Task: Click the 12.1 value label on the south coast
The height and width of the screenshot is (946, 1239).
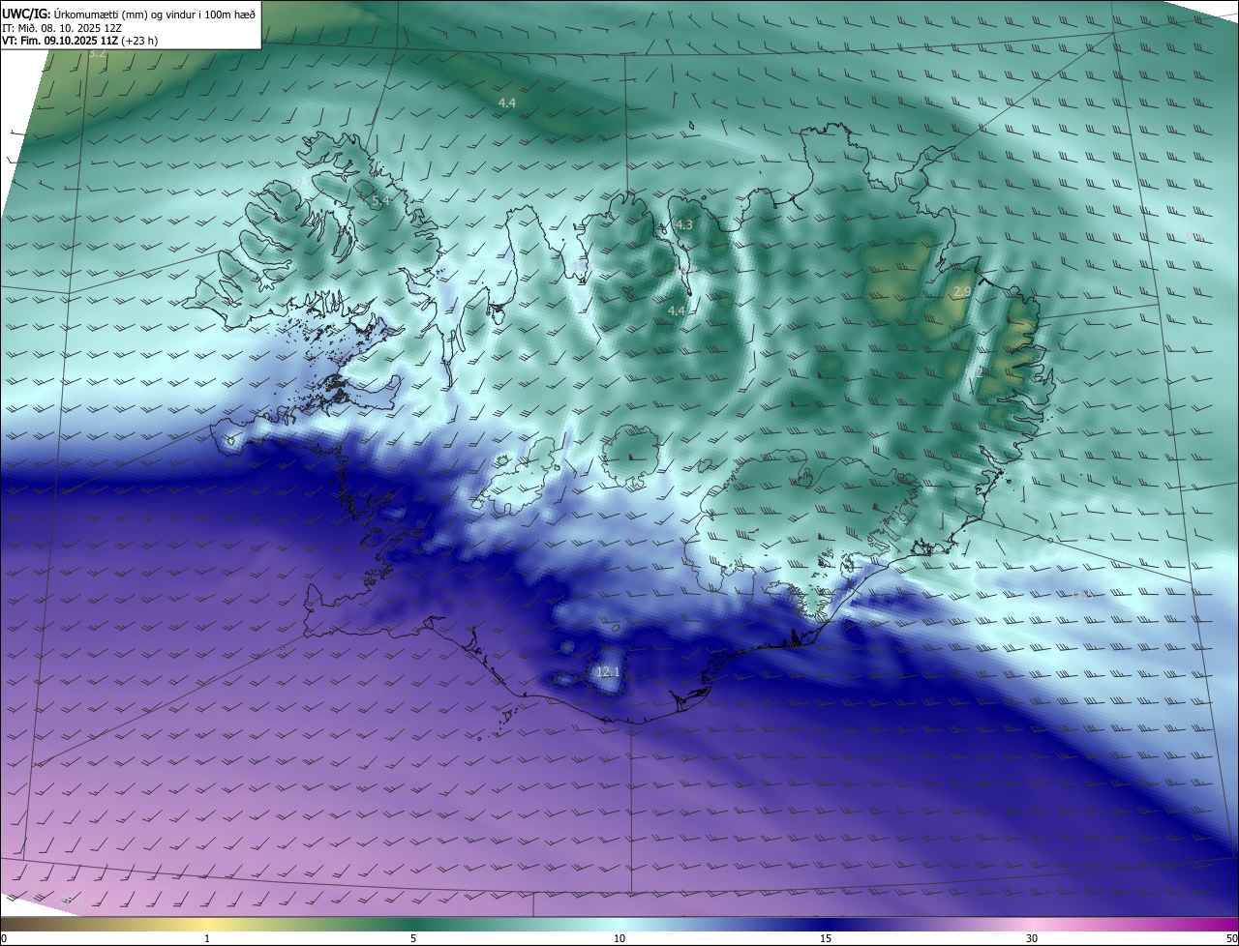Action: point(608,671)
